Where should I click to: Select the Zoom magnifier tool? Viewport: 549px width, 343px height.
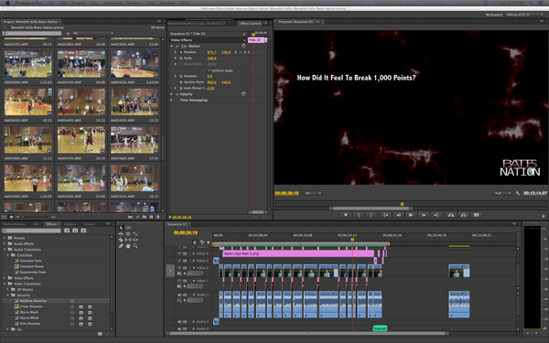(135, 246)
